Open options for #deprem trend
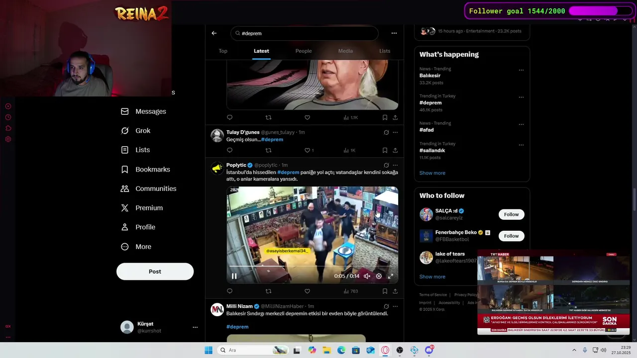637x358 pixels. [521, 97]
